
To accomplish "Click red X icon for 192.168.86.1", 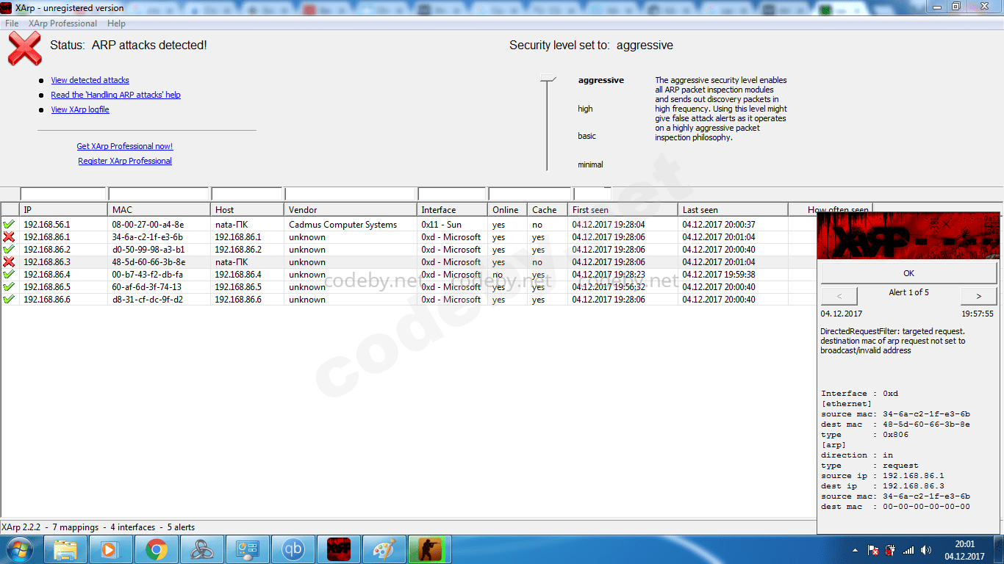I will (10, 237).
